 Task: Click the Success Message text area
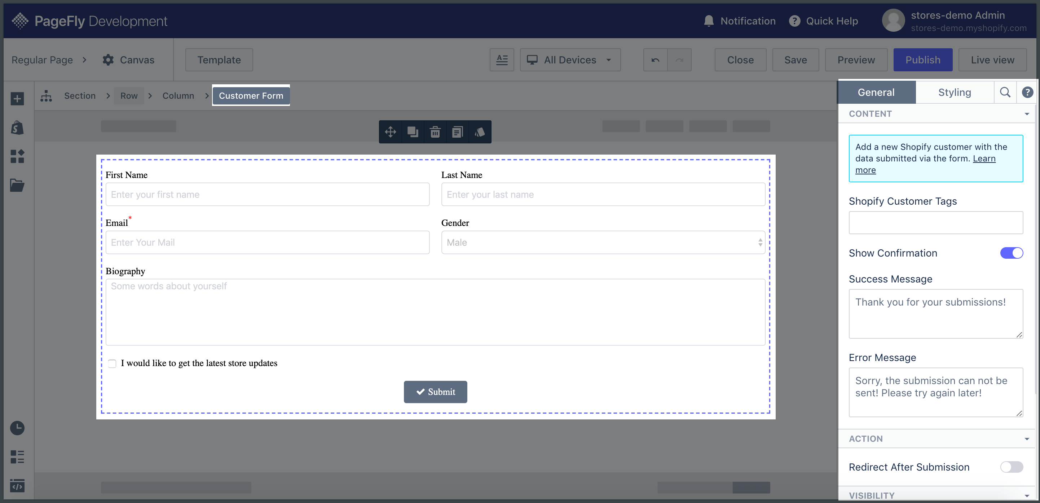click(936, 313)
